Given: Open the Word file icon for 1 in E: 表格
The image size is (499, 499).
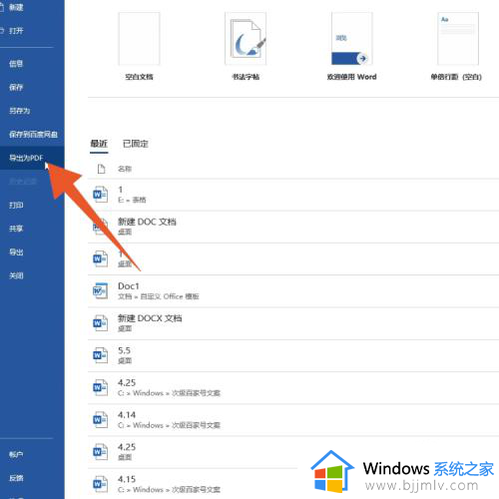Looking at the screenshot, I should [100, 195].
